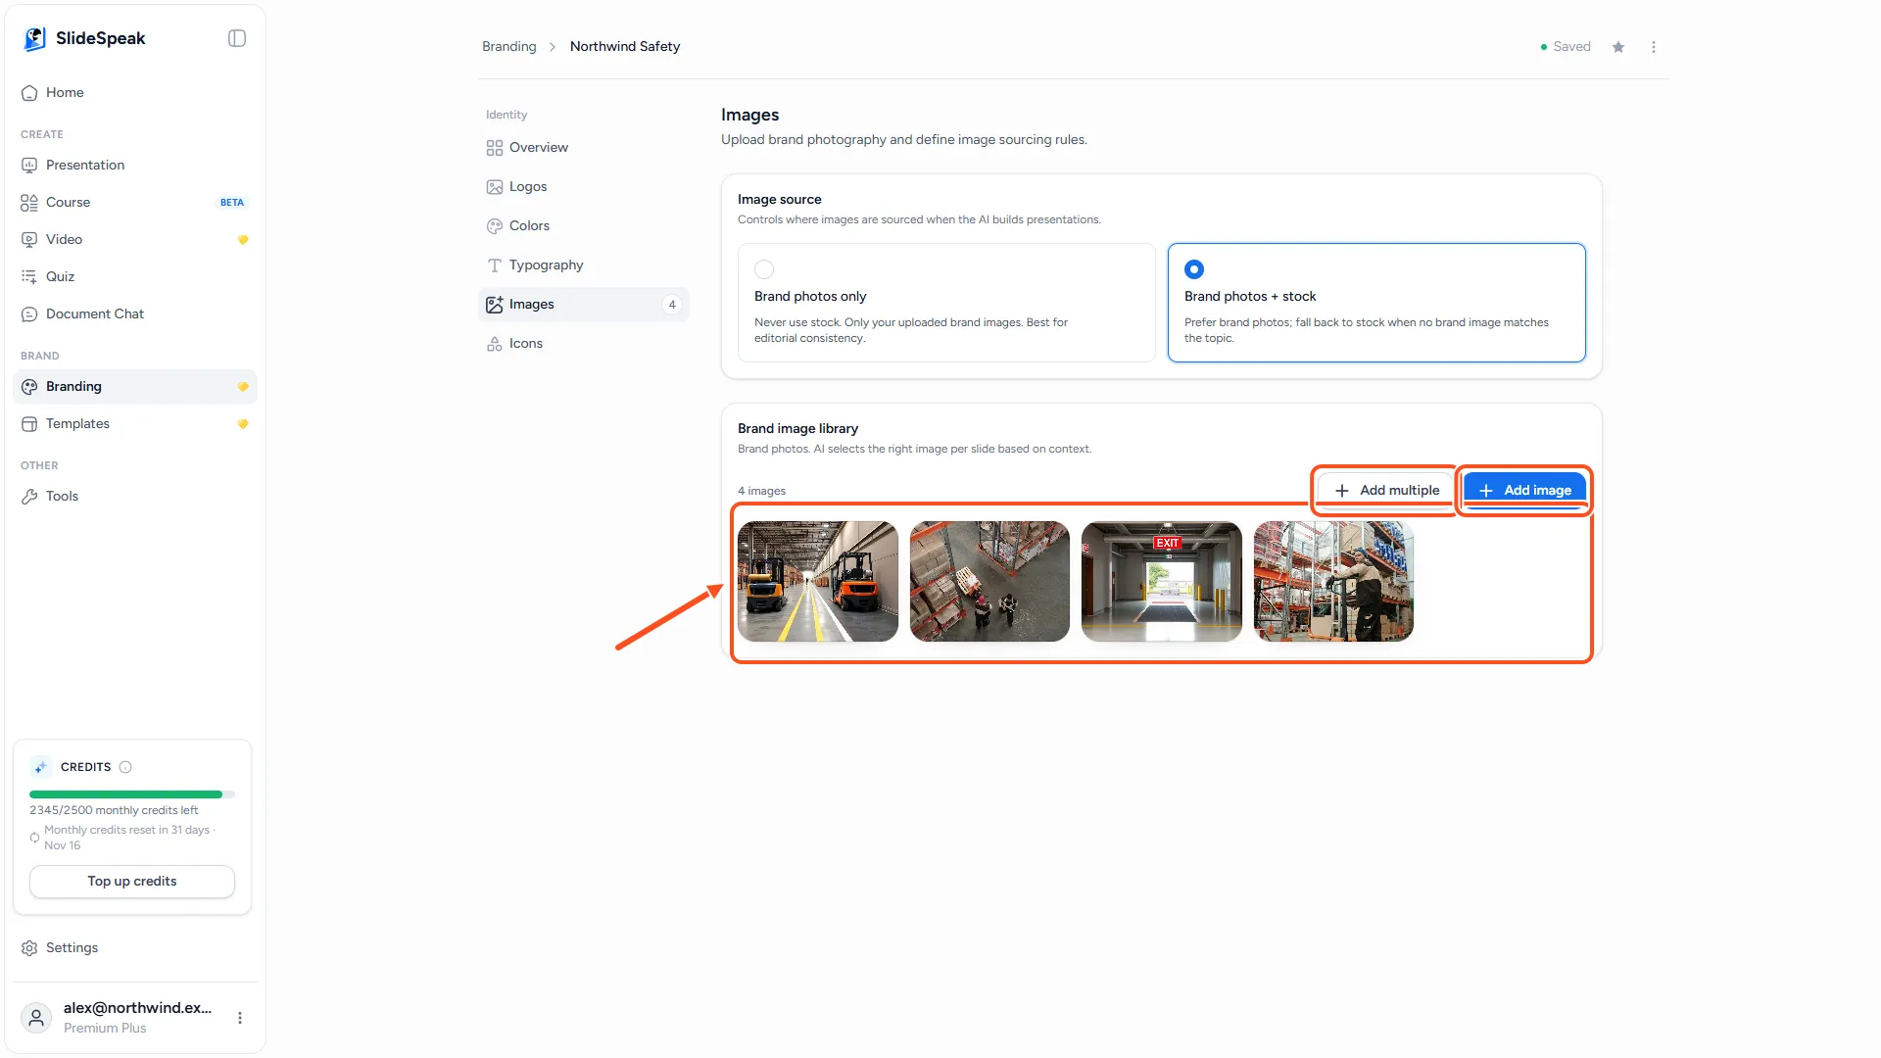Open the worker with pallet jack thumbnail
This screenshot has height=1058, width=1881.
click(1333, 581)
